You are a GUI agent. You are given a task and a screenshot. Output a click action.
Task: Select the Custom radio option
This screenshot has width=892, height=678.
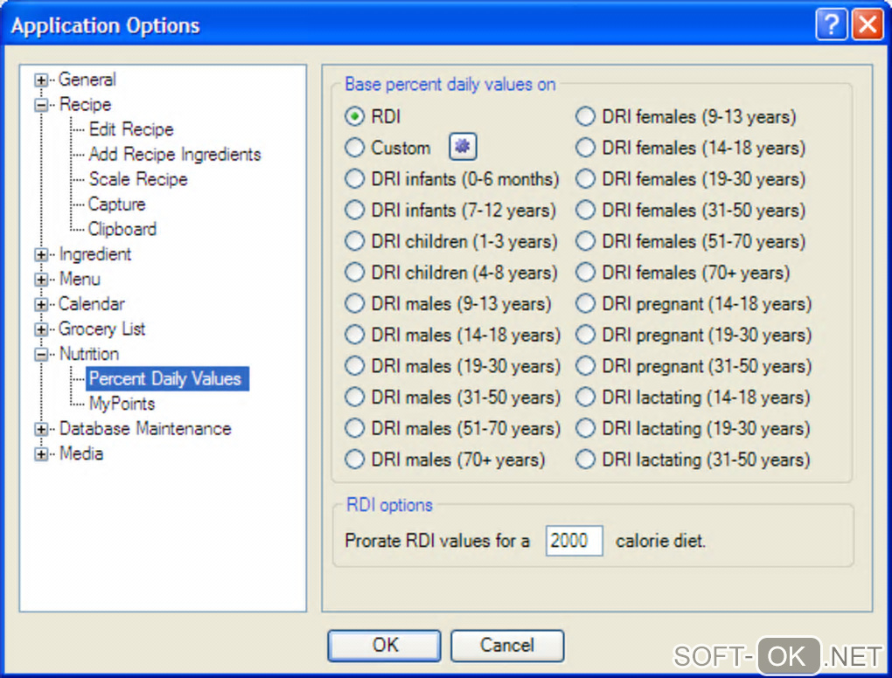[355, 148]
